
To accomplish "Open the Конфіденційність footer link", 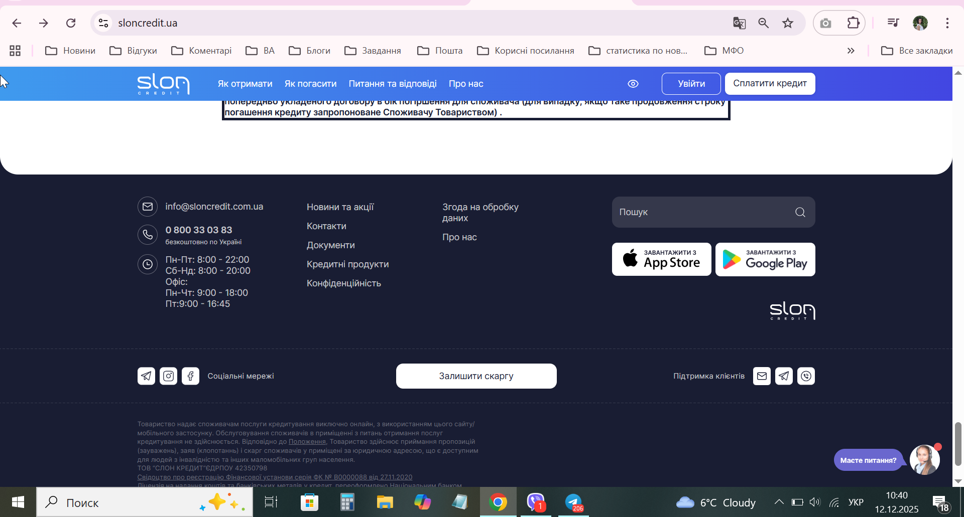I will tap(344, 283).
